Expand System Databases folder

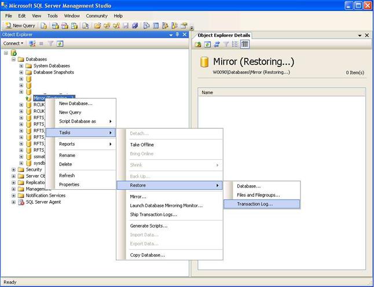pos(21,65)
